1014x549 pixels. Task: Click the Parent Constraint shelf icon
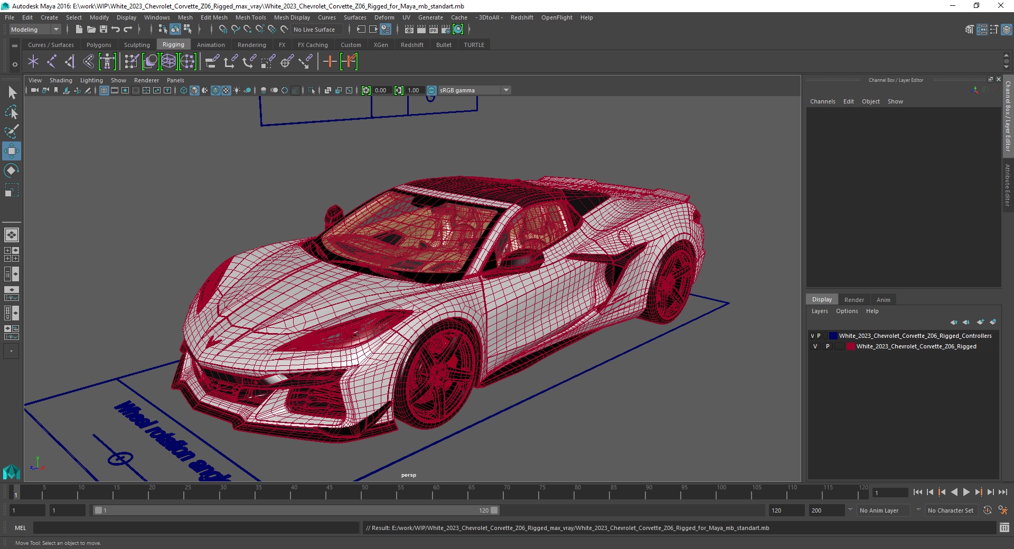coord(212,62)
